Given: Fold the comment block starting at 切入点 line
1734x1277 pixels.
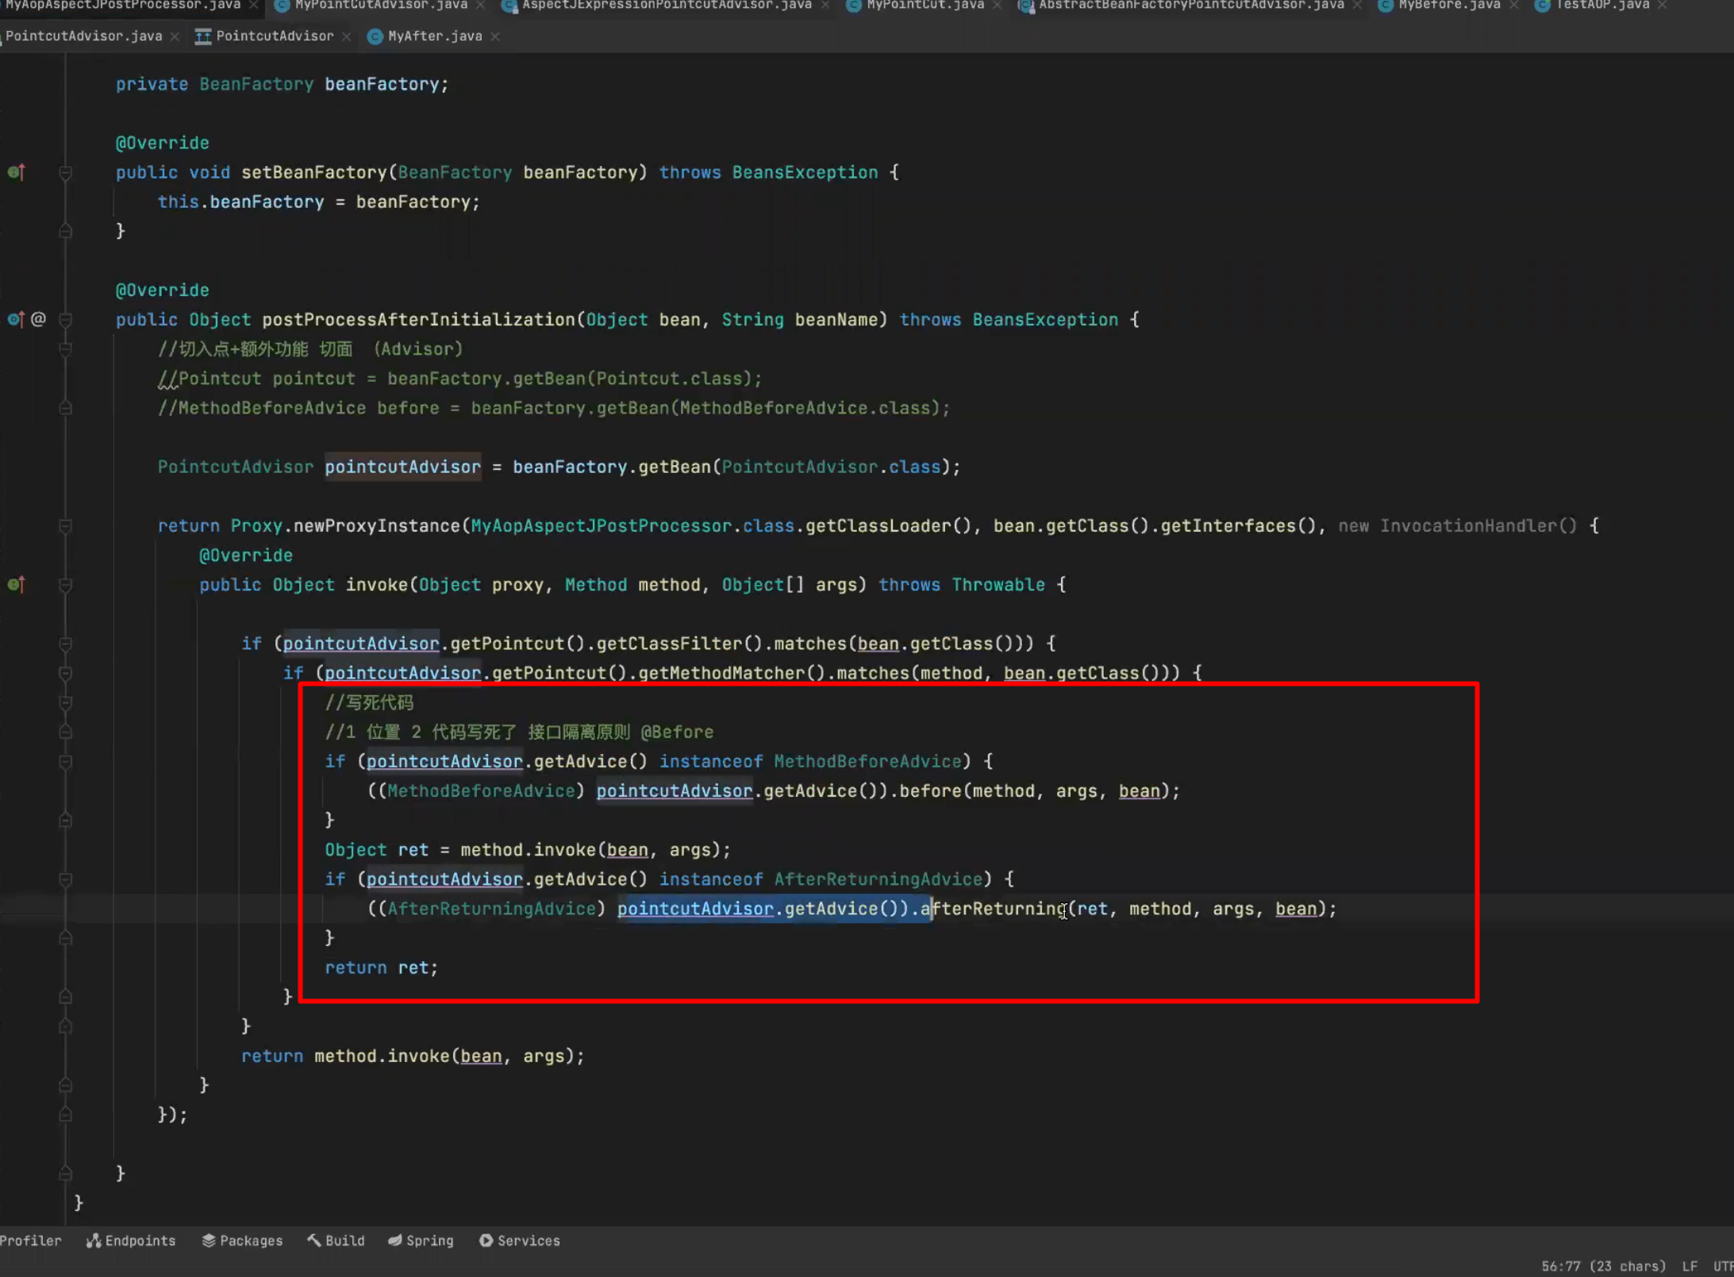Looking at the screenshot, I should pos(66,349).
